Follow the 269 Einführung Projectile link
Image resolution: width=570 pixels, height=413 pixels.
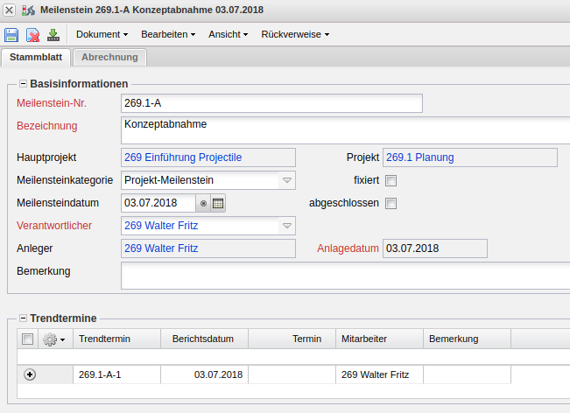[183, 157]
